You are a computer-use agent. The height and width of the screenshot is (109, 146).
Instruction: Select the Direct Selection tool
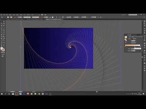click(x=4, y=21)
